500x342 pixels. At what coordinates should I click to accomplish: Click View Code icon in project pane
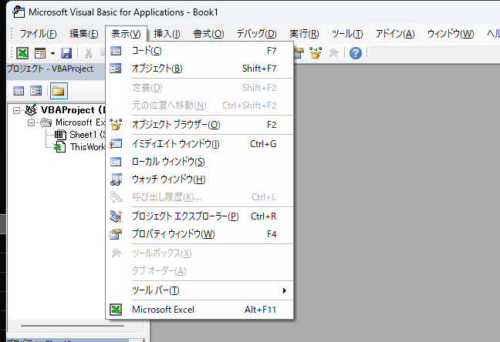19,91
